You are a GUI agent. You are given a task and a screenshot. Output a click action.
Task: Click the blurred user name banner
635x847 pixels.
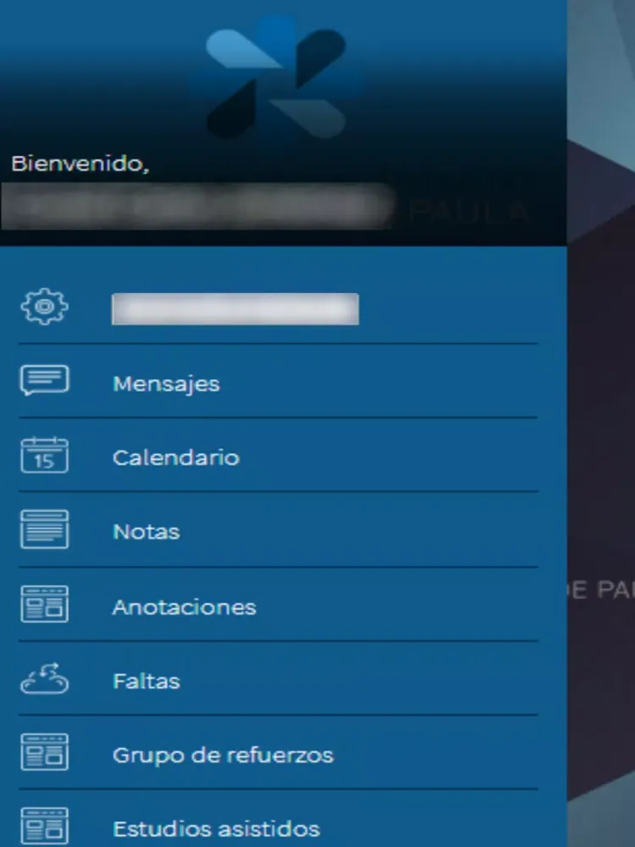199,207
